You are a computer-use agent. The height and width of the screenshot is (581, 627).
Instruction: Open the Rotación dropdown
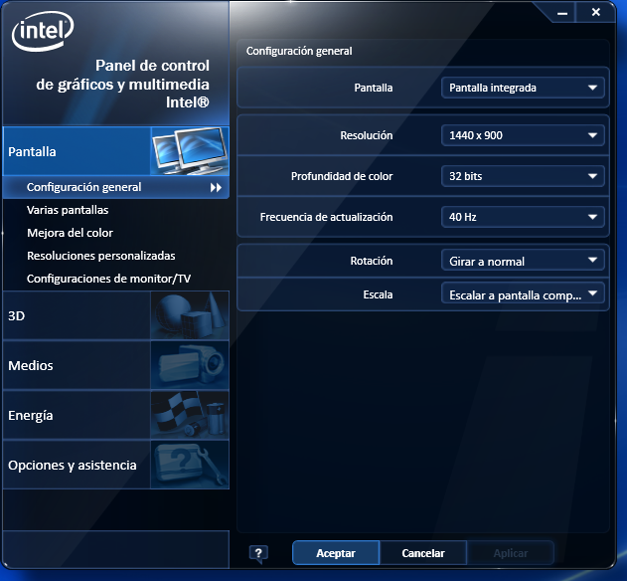(x=523, y=262)
